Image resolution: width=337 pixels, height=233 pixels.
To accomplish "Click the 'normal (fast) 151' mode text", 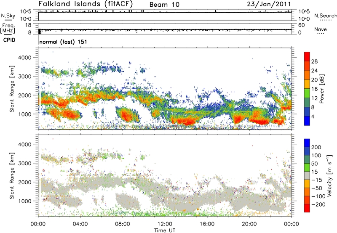I will click(63, 42).
